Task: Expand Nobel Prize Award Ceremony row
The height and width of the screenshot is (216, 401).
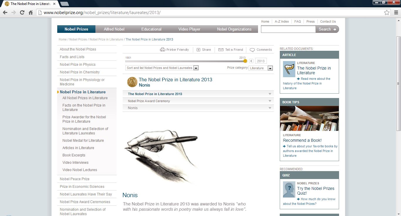Action: coord(198,101)
